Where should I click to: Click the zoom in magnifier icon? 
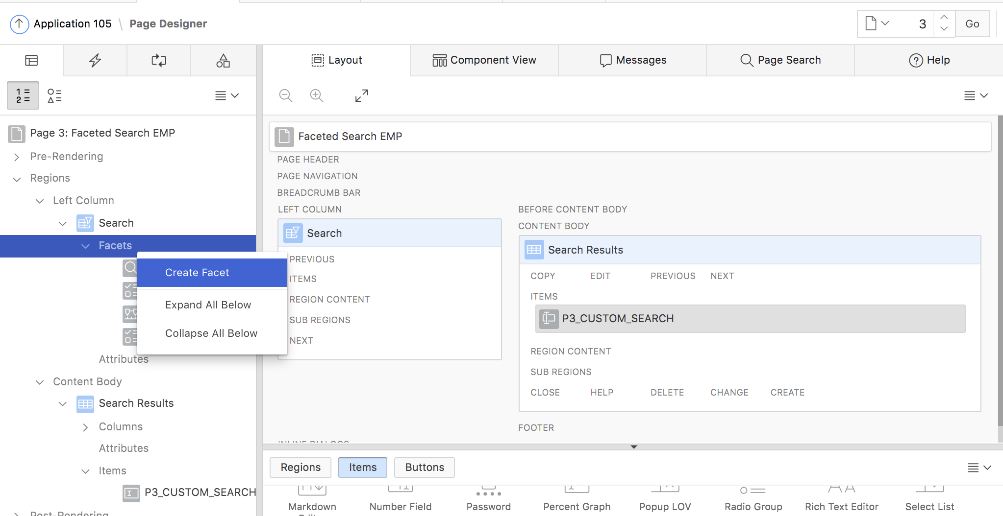pyautogui.click(x=317, y=95)
